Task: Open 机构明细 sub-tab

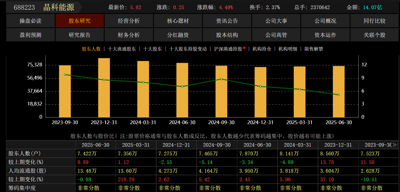Action: pyautogui.click(x=288, y=49)
